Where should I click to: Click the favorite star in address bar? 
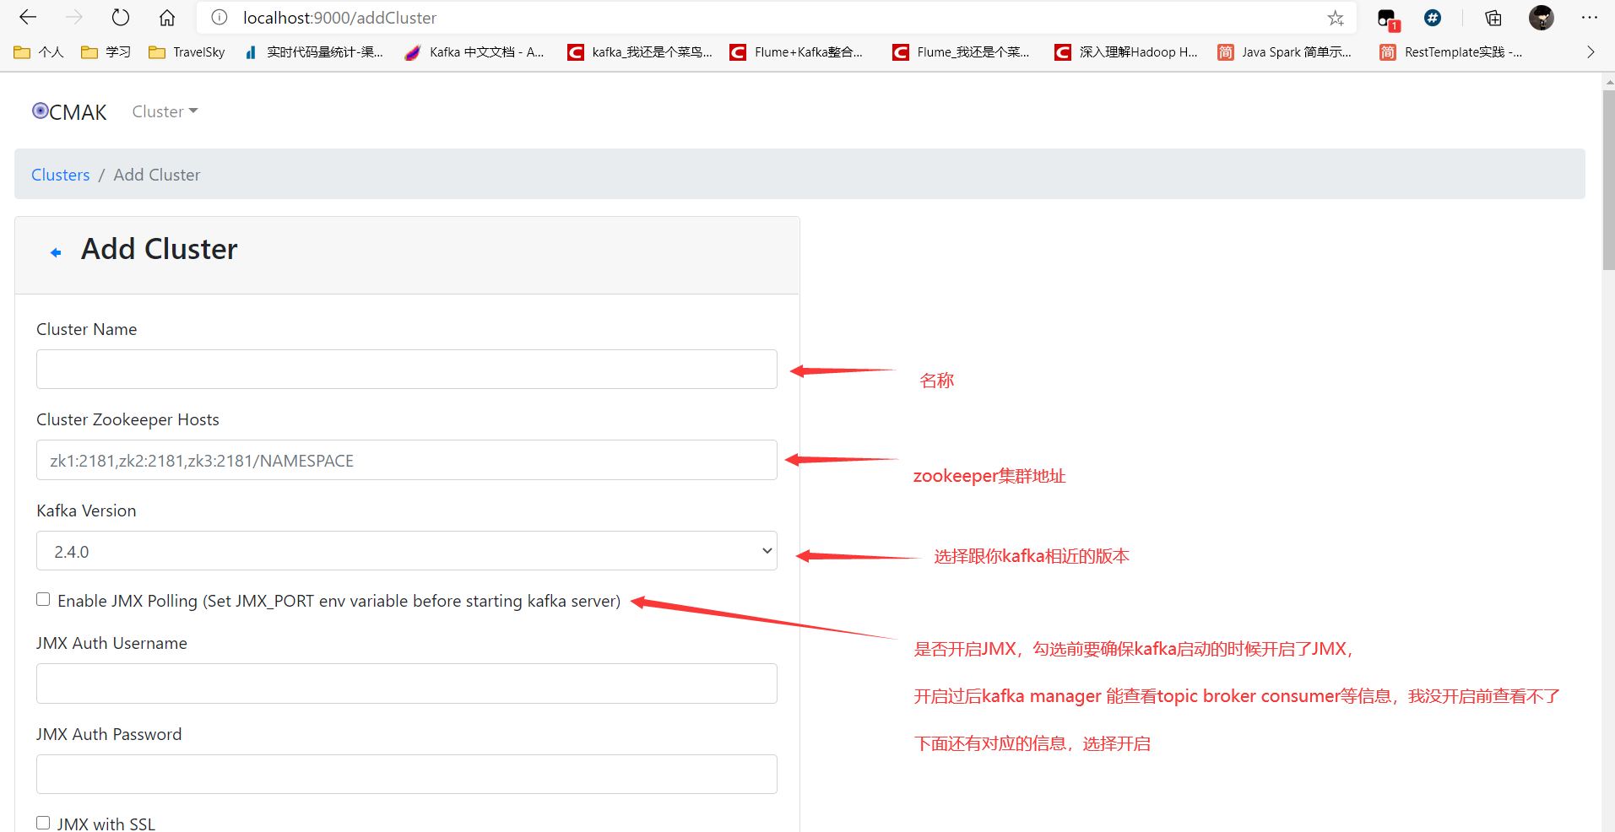1335,18
